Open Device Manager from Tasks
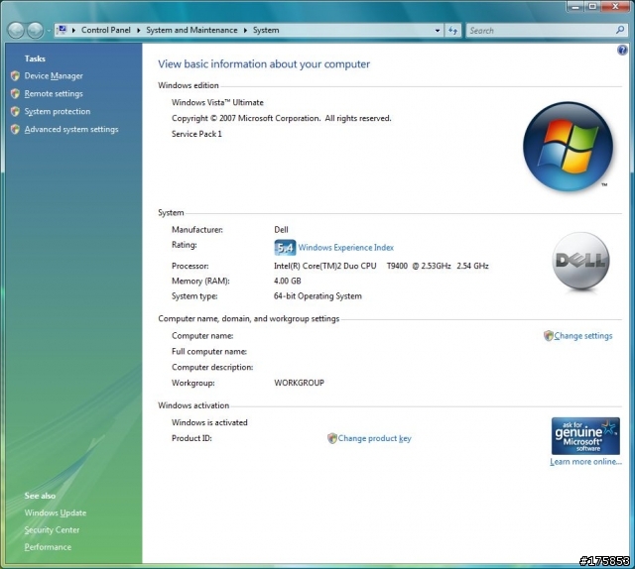This screenshot has width=635, height=569. pos(54,75)
